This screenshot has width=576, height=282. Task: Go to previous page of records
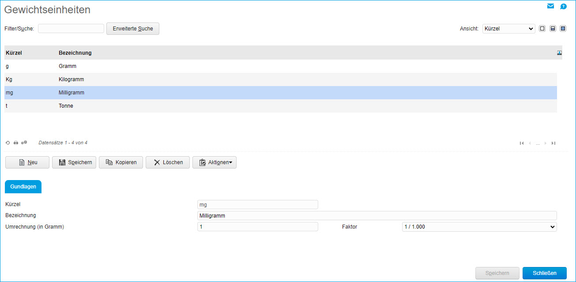(530, 143)
